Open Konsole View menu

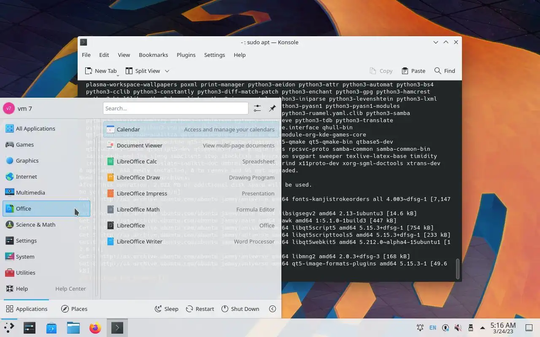[x=124, y=55]
